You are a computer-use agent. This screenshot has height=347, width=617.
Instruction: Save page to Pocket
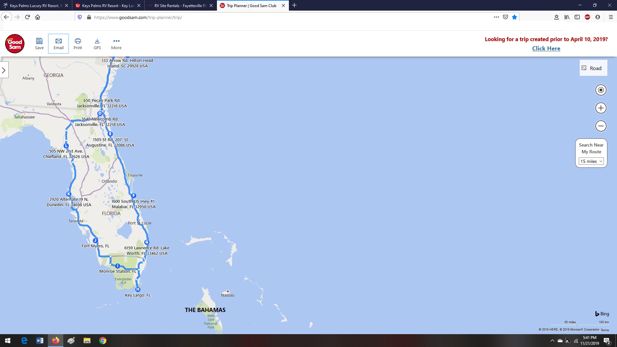[505, 17]
